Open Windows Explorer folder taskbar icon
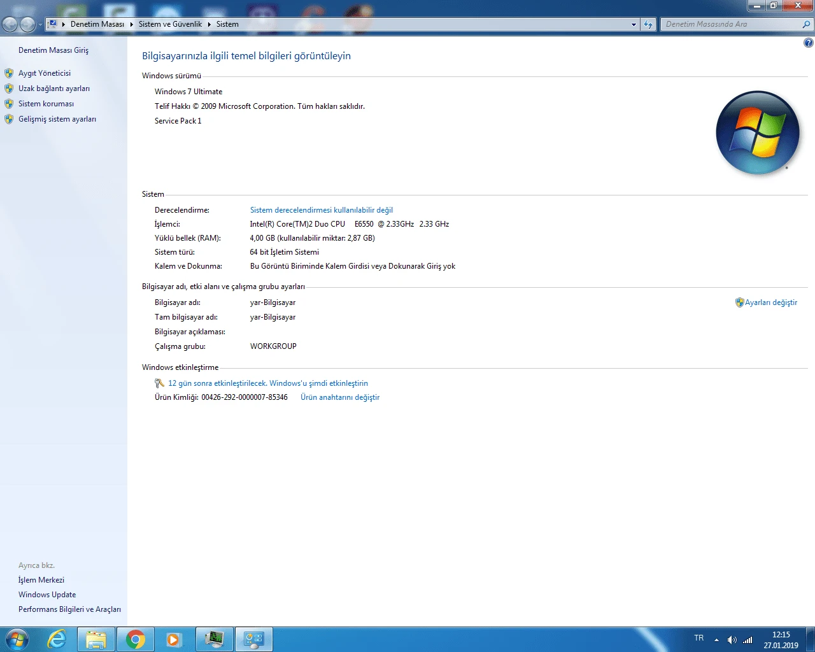This screenshot has height=652, width=815. click(96, 639)
